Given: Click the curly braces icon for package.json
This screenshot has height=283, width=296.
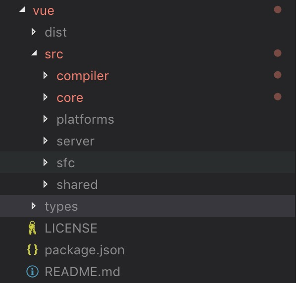Looking at the screenshot, I should [32, 250].
